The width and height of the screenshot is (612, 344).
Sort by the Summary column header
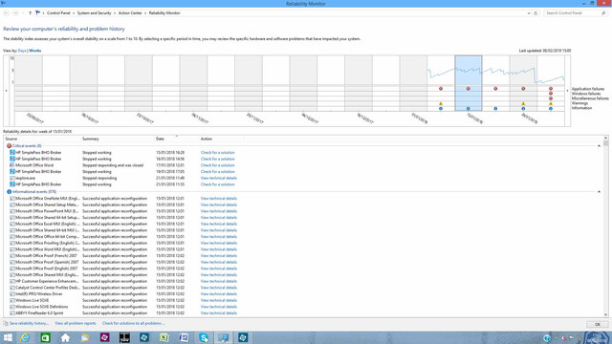click(118, 139)
